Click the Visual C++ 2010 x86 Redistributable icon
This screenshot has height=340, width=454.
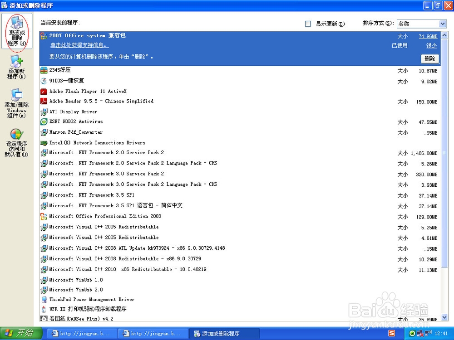[44, 269]
